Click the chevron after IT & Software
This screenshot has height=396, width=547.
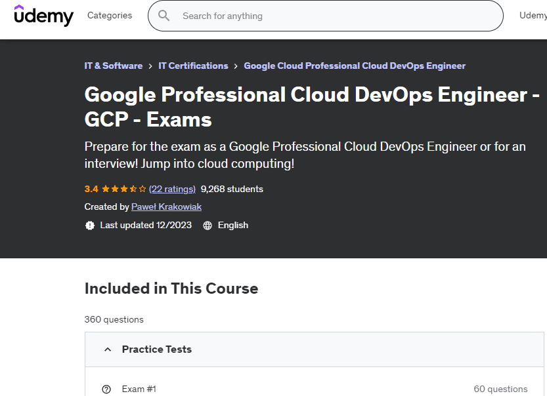(x=150, y=66)
